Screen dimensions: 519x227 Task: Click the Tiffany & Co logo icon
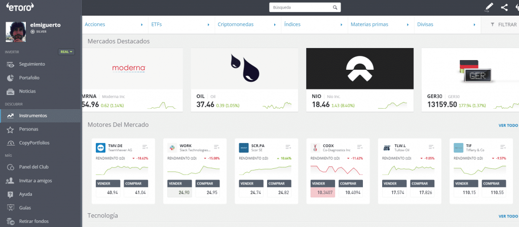[458, 148]
